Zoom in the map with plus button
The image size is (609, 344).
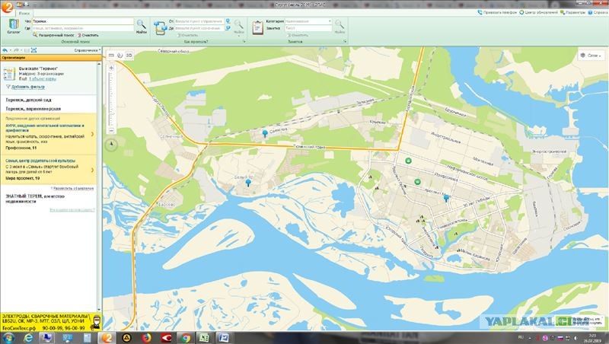pyautogui.click(x=111, y=68)
